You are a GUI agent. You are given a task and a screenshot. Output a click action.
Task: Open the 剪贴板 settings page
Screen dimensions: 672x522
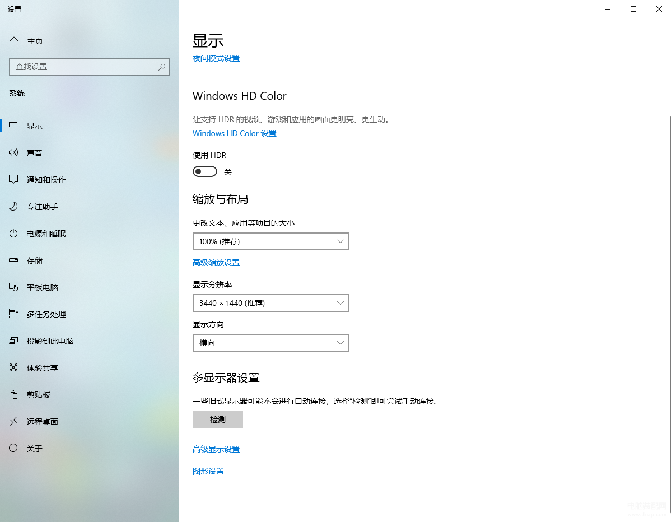click(x=90, y=395)
